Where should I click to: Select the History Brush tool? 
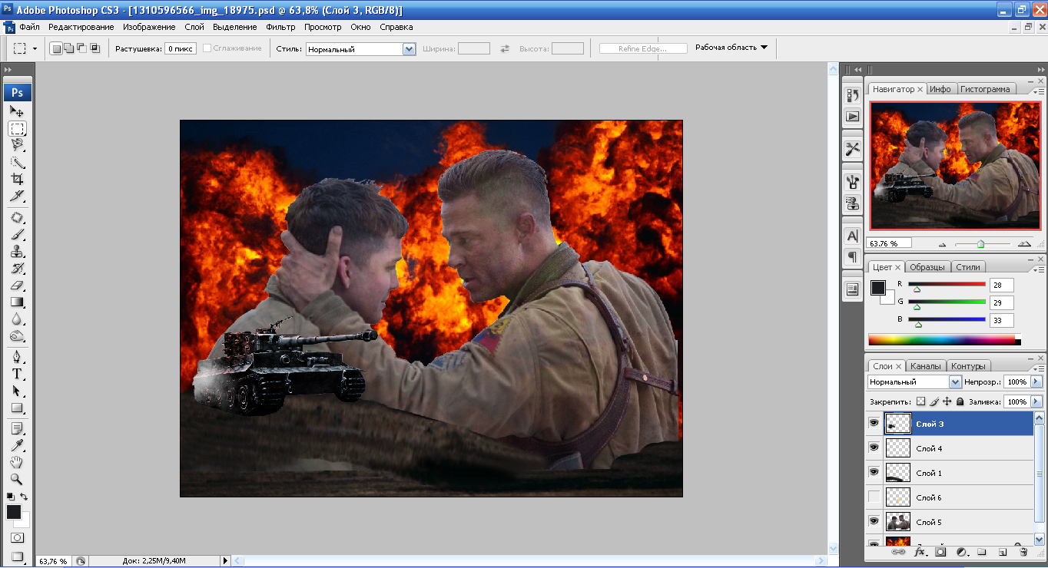click(x=17, y=269)
